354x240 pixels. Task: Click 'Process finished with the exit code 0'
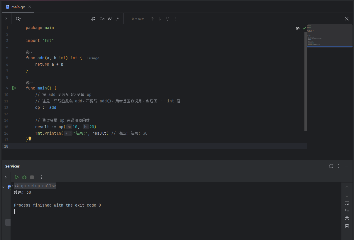57,205
